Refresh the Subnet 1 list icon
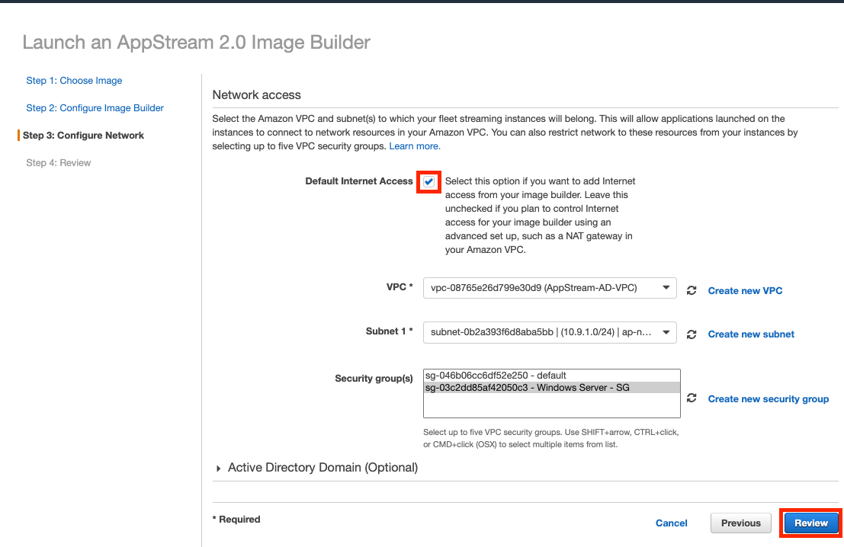Viewport: 844px width, 547px height. point(692,334)
